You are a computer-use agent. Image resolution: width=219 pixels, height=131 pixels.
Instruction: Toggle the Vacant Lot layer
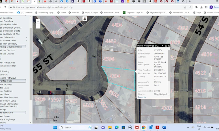pyautogui.click(x=4, y=75)
